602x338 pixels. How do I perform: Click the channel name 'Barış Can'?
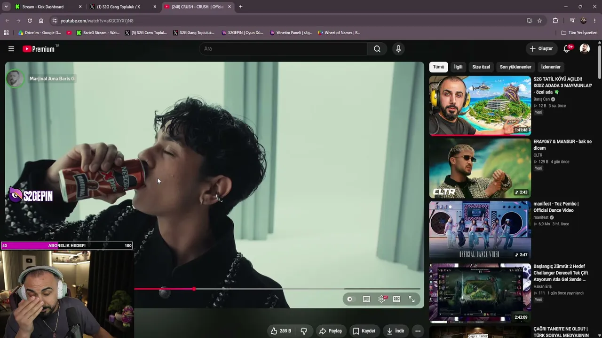[541, 99]
